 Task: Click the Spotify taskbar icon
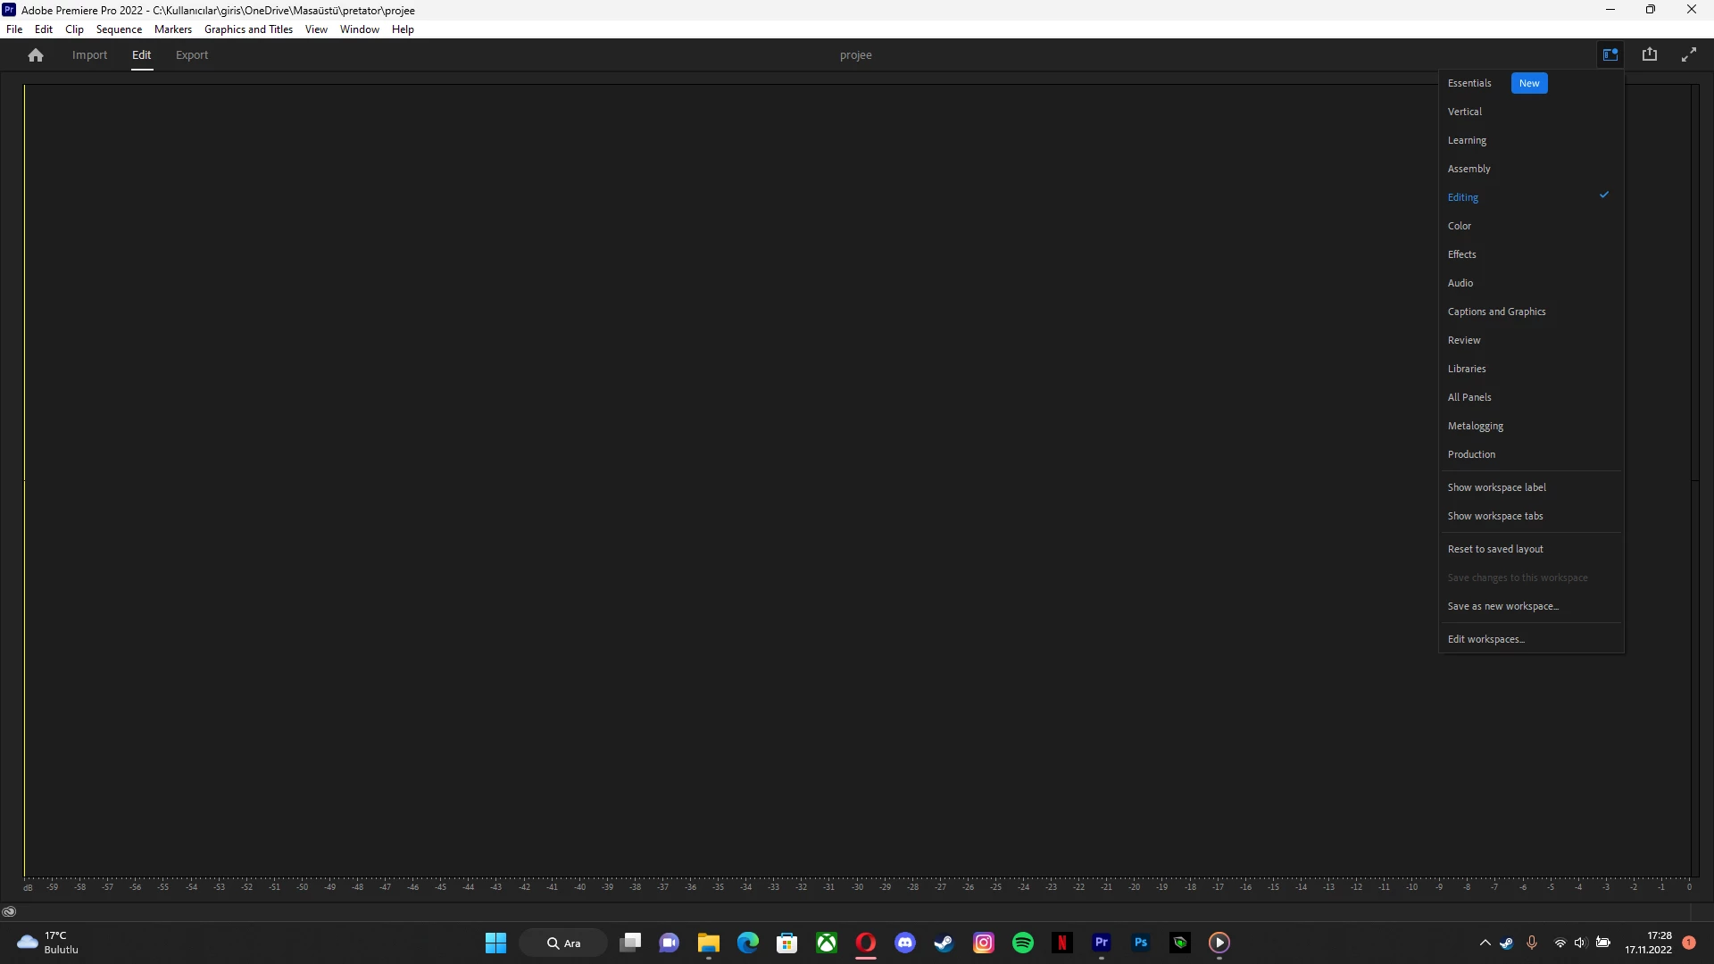1022,943
